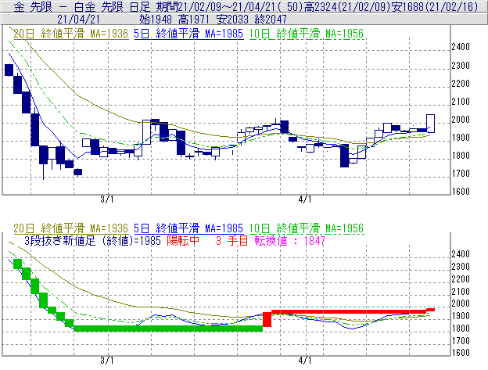
Task: Click the "3/1" date label under the upper chart
Action: pyautogui.click(x=107, y=199)
